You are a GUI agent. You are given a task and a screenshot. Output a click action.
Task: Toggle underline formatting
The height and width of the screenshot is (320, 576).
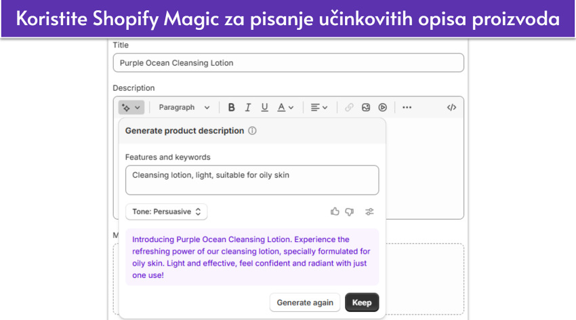pos(264,107)
